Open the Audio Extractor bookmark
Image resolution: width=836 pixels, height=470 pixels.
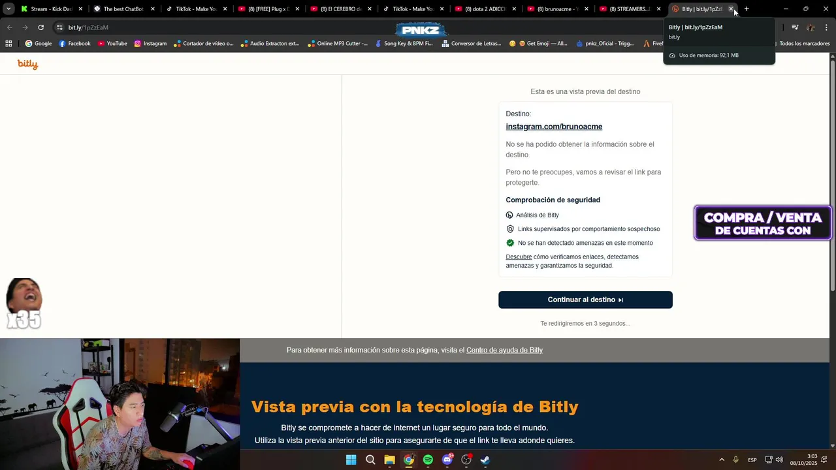click(x=270, y=44)
